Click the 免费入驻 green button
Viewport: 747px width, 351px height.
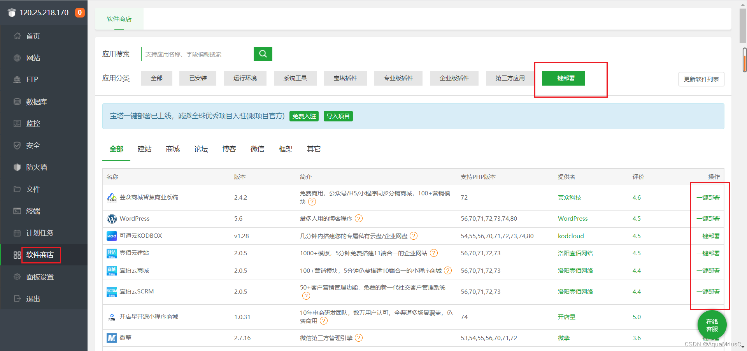coord(304,116)
